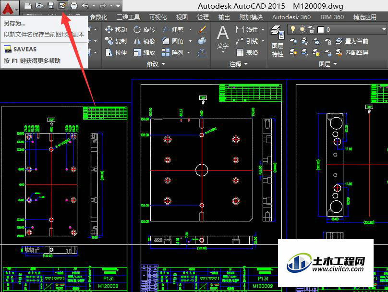Insert a 表格 table
Screen dimensions: 388x292
[247, 52]
